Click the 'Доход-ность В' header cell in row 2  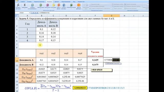point(53,24)
